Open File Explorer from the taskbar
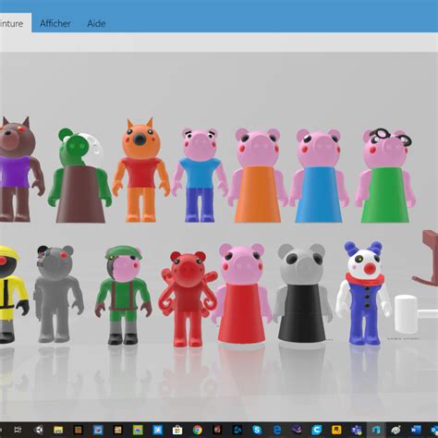 (58, 430)
